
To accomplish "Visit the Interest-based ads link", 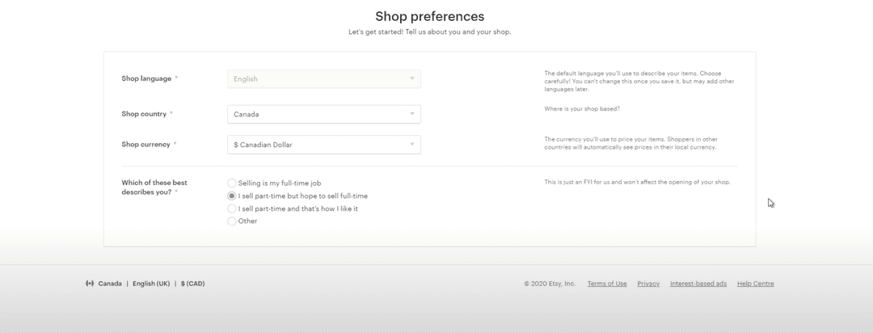I will [698, 284].
